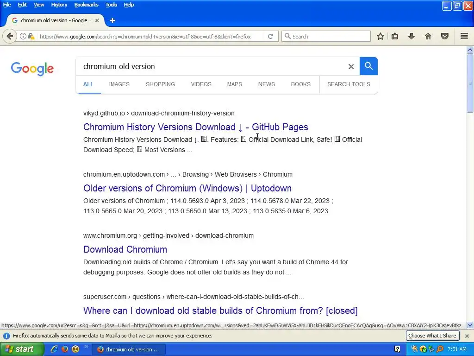Launch Internet Explorer from quick launch

coord(54,349)
